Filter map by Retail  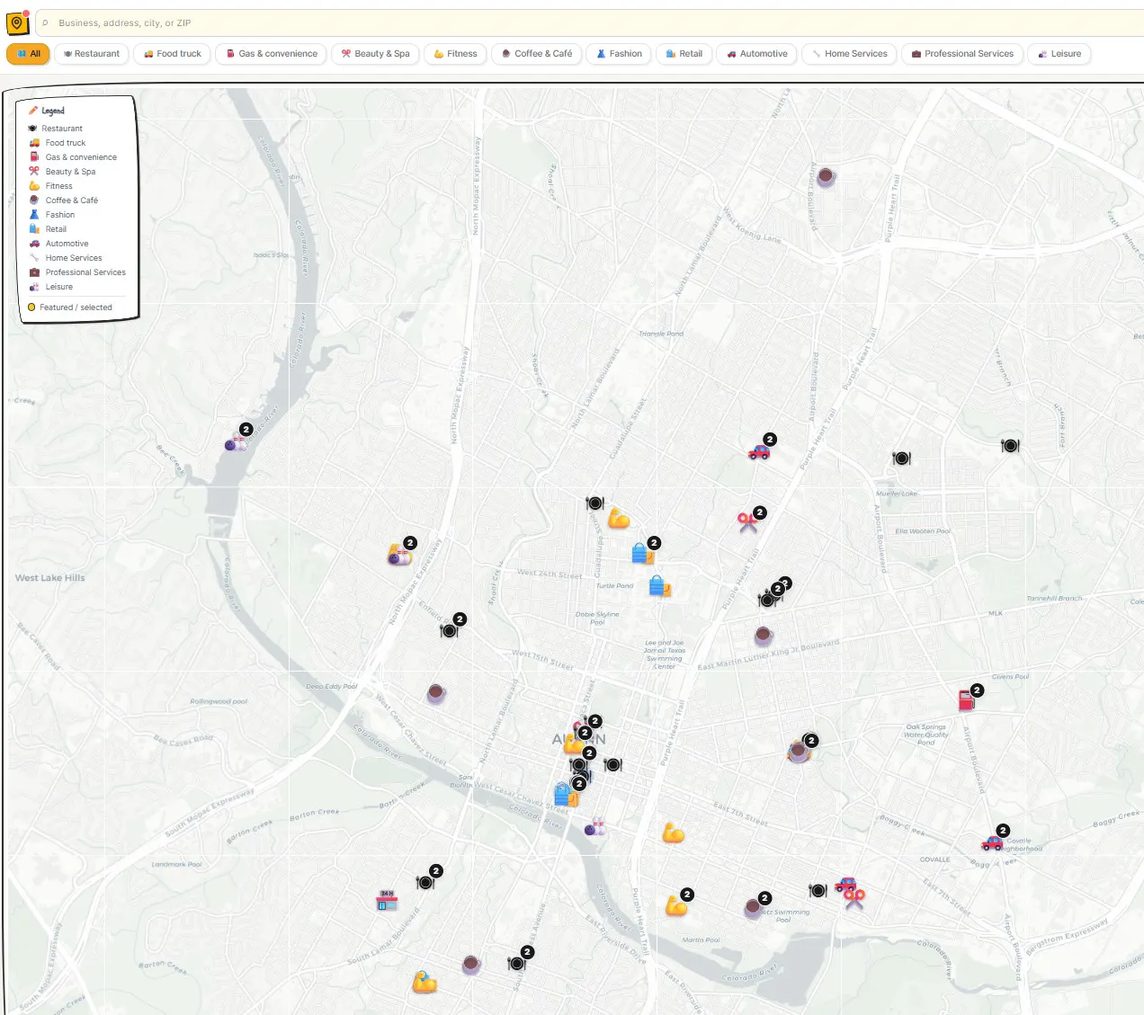[x=684, y=54]
